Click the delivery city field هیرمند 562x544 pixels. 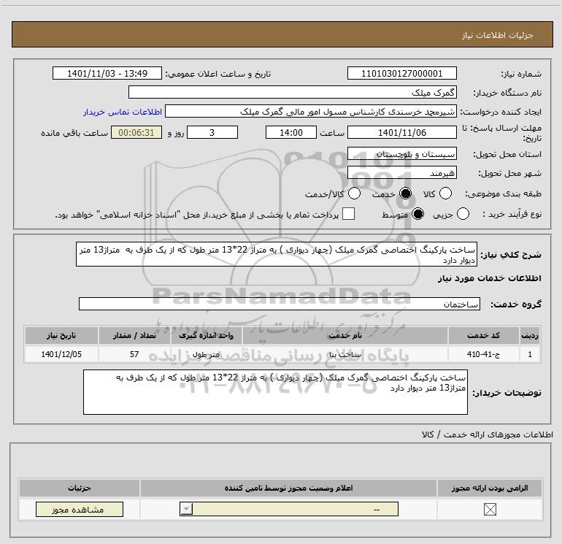pos(401,173)
